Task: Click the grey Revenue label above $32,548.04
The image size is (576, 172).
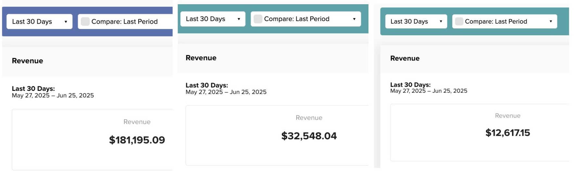Action: [309, 118]
